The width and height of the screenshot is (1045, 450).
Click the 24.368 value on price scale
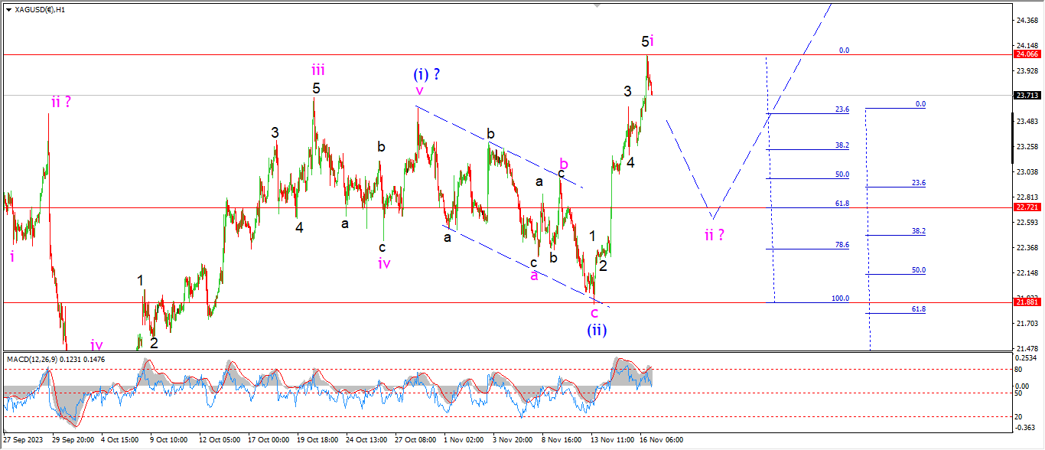[1025, 21]
